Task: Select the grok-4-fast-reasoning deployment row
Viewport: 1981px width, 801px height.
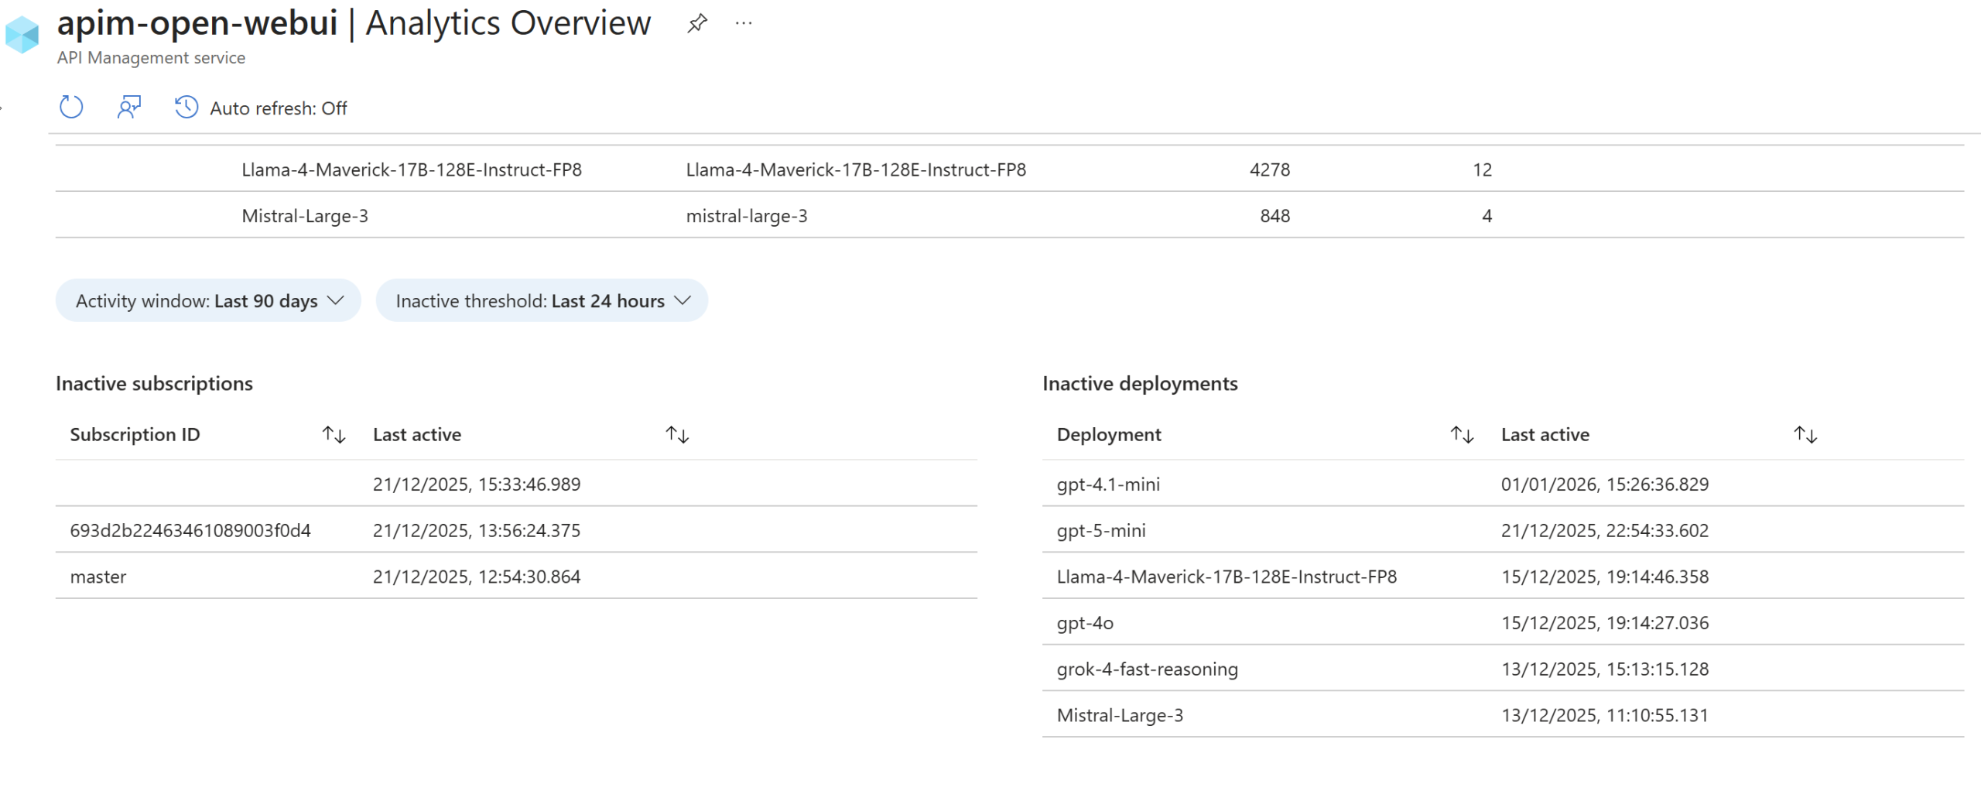Action: point(1147,669)
